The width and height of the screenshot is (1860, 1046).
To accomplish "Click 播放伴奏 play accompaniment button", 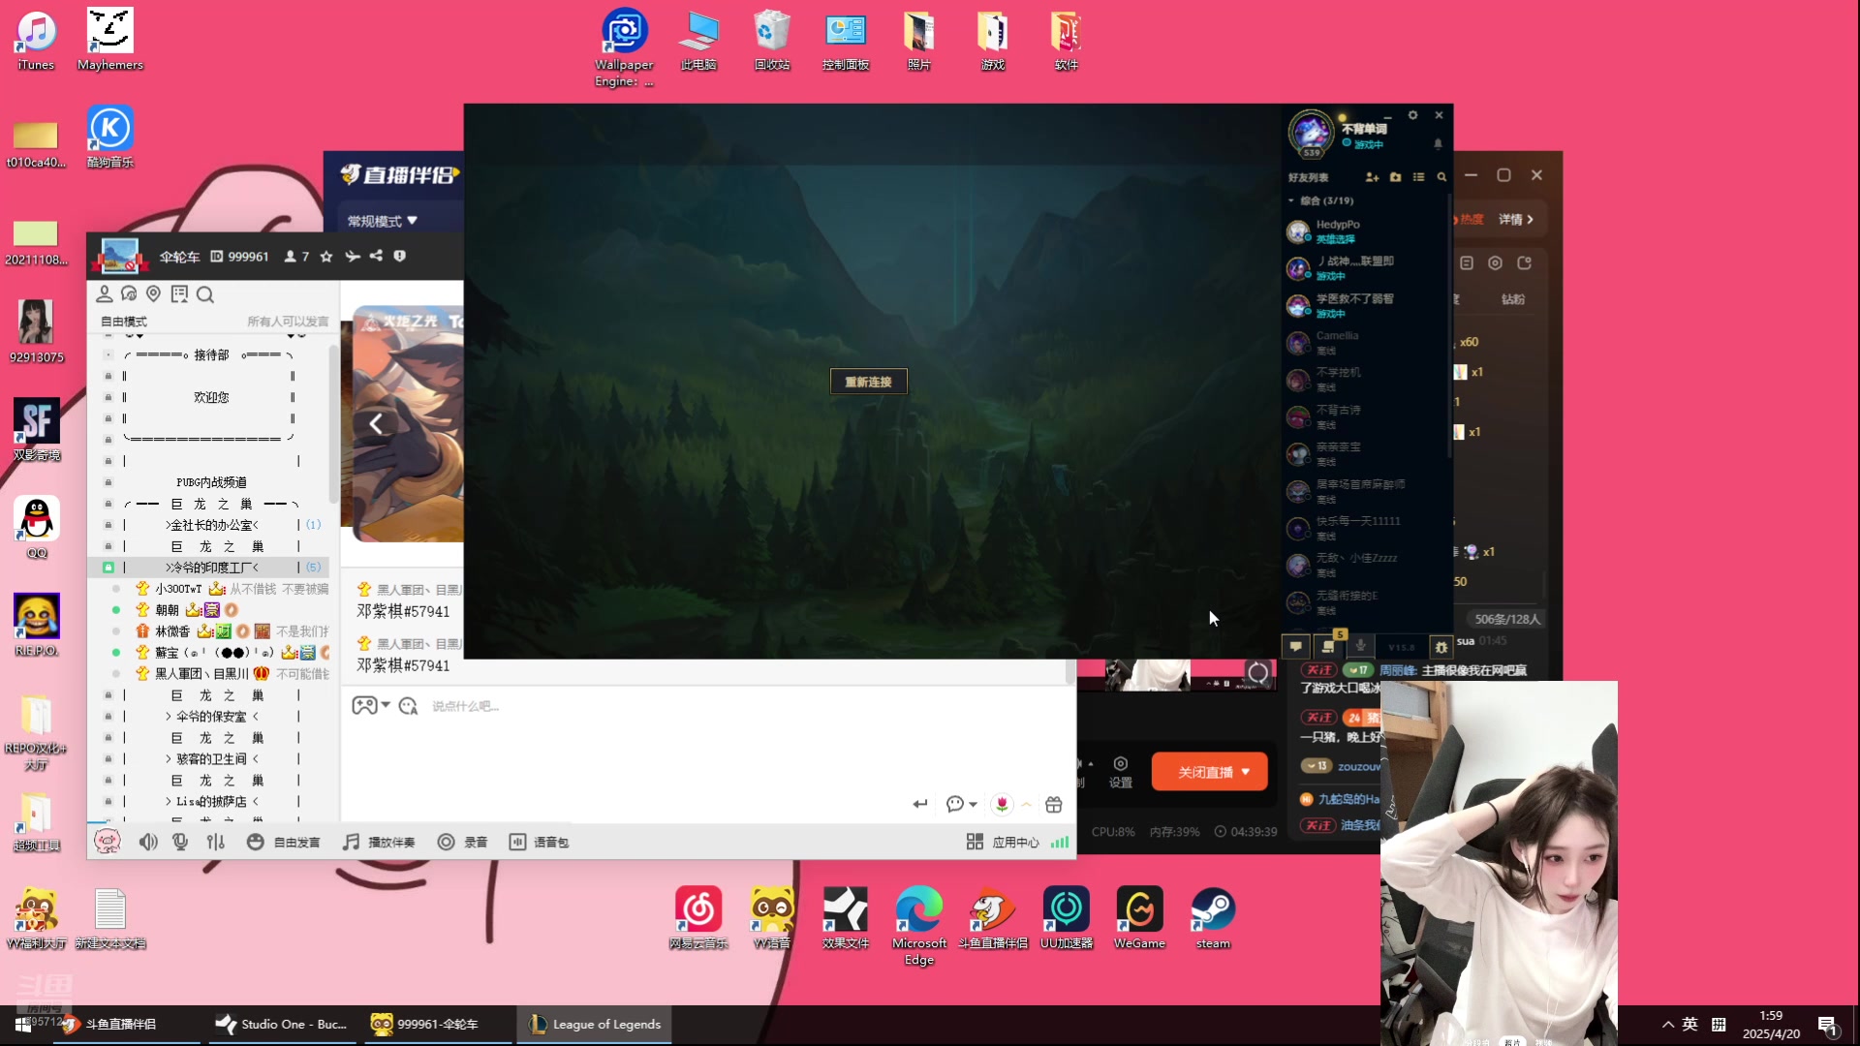I will (x=379, y=842).
